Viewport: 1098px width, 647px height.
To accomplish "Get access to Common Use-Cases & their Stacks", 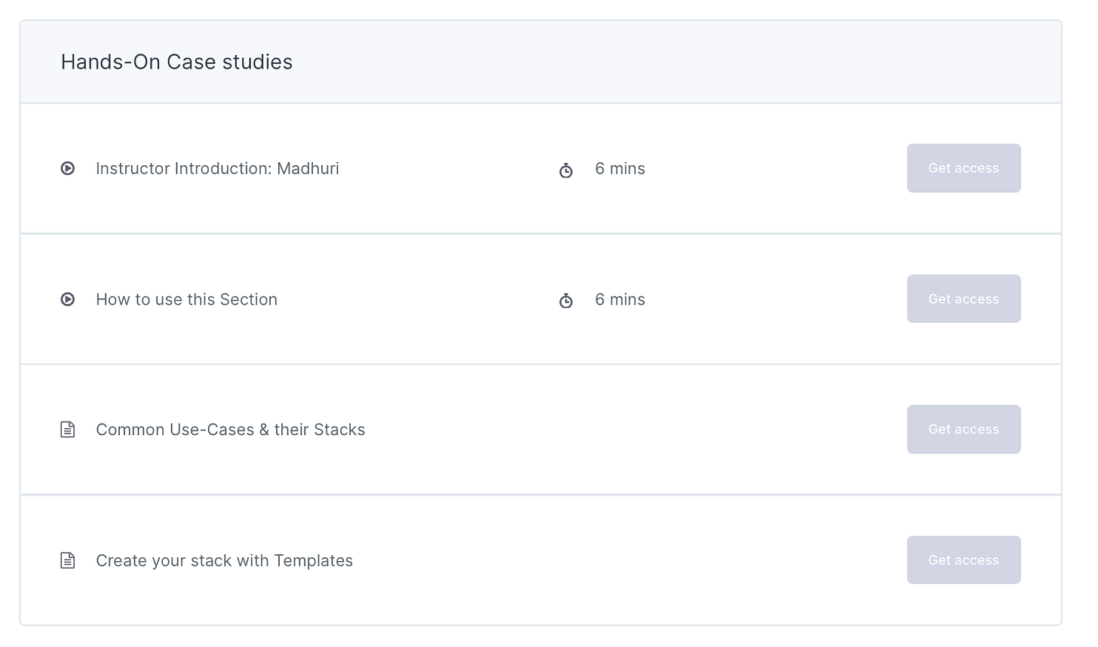I will pos(964,429).
